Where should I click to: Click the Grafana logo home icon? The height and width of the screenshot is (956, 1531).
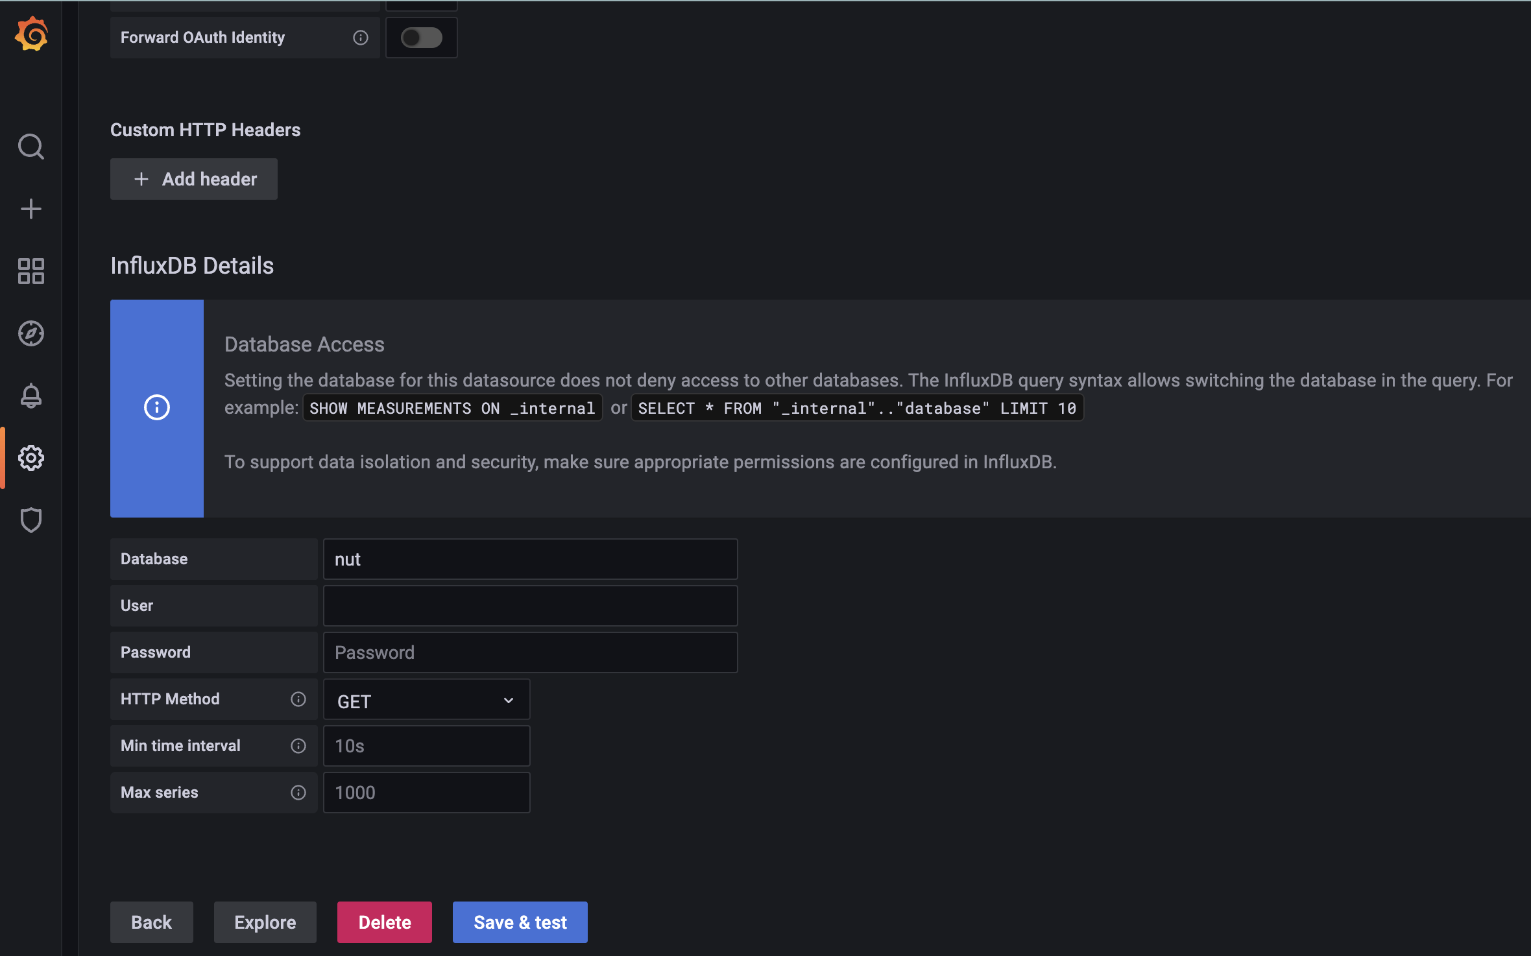(x=31, y=34)
